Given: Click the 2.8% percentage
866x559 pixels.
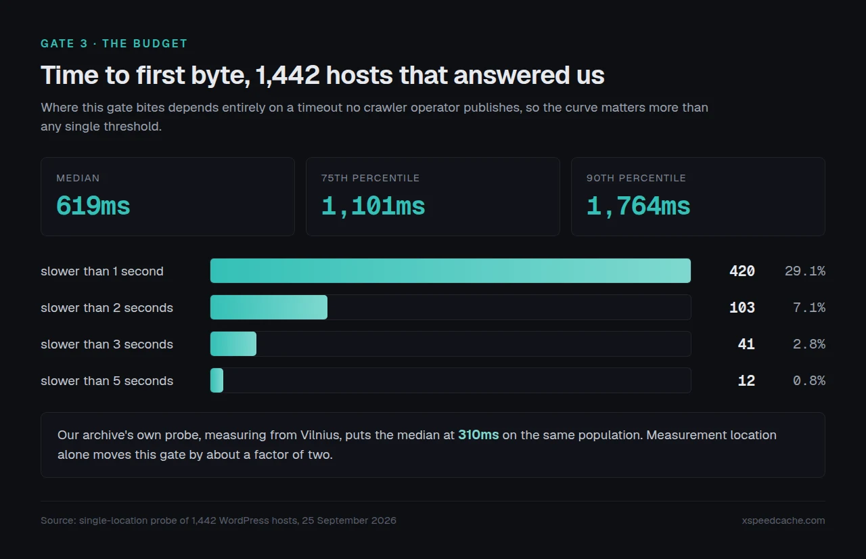Looking at the screenshot, I should click(809, 344).
